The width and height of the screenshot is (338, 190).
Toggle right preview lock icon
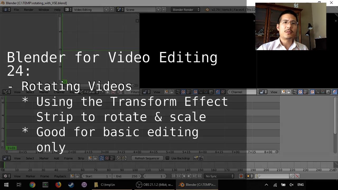coord(289,92)
